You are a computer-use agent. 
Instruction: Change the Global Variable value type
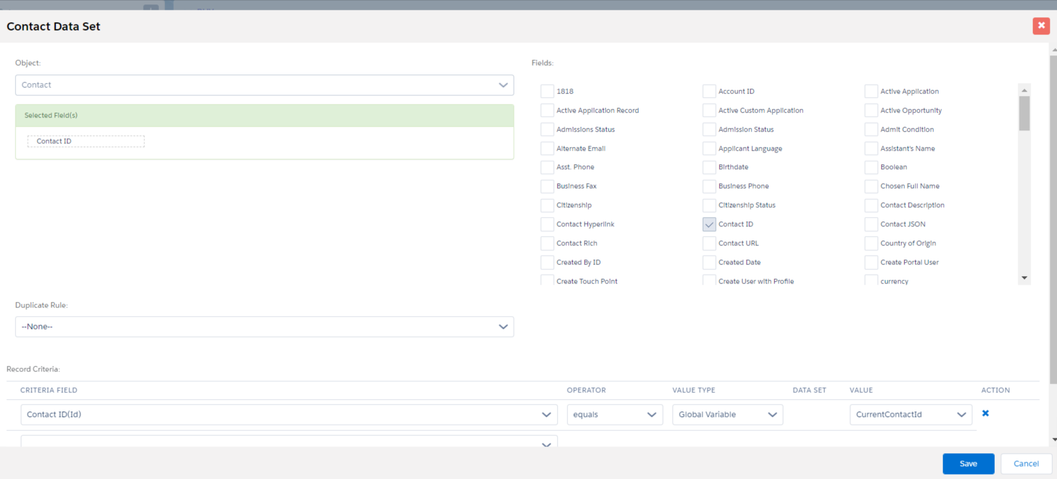pos(727,414)
